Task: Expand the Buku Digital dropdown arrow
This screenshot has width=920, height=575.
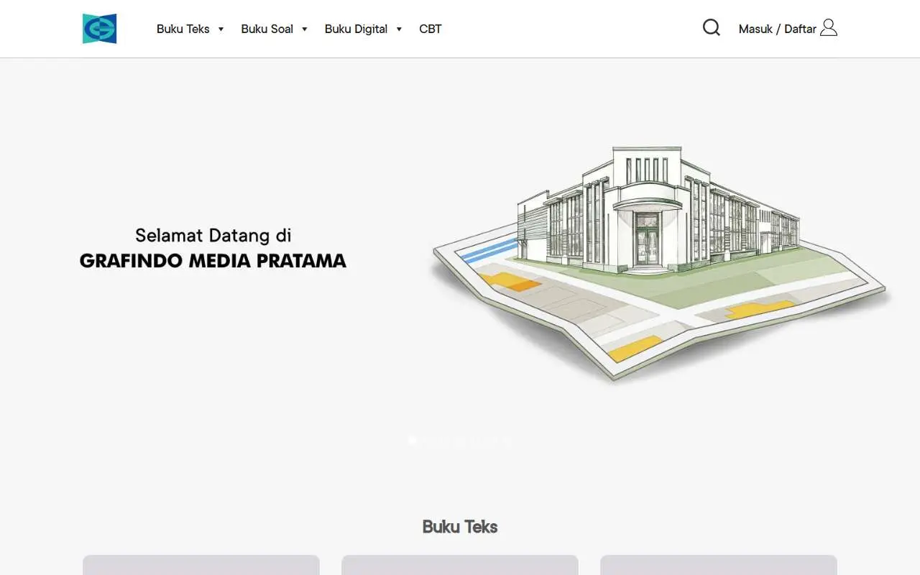Action: click(399, 29)
